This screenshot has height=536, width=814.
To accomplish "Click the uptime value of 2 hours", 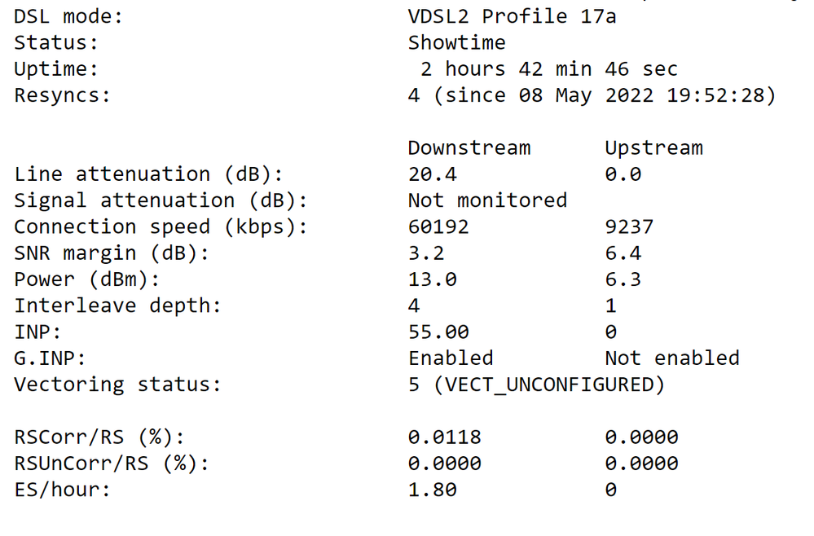I will 548,69.
